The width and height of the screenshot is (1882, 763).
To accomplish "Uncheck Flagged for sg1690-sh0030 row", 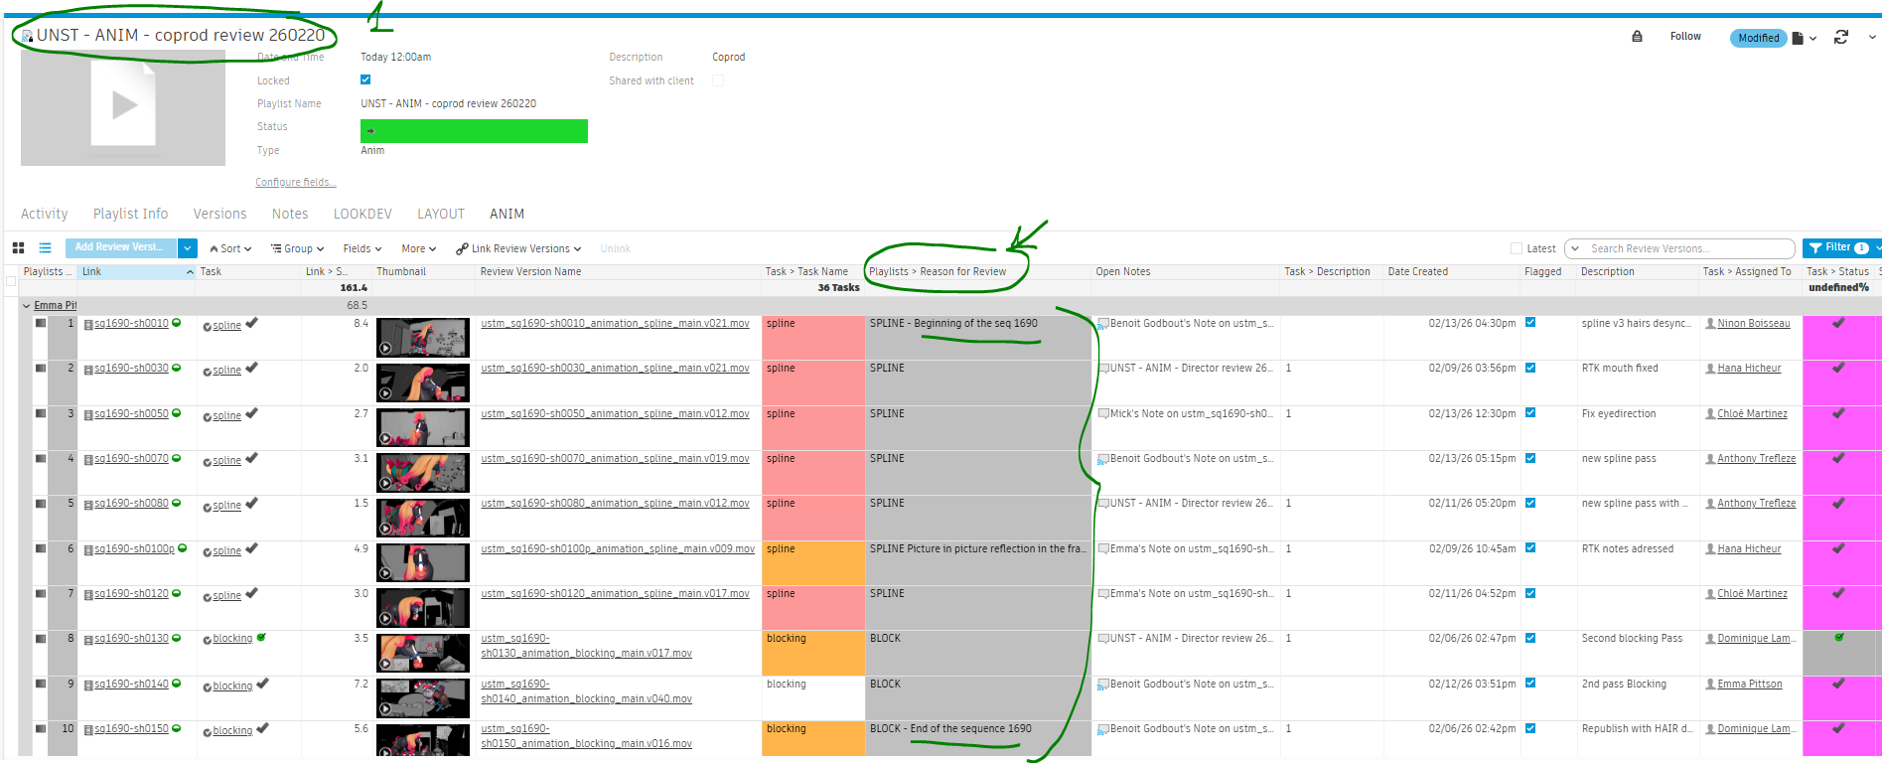I will [1530, 368].
